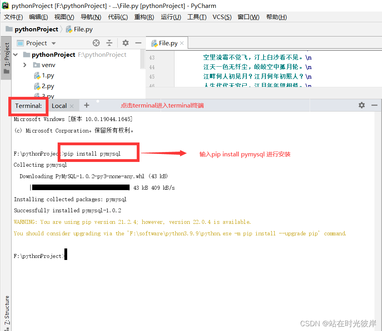Click 'You should consider upgrading' terminal line

180,233
